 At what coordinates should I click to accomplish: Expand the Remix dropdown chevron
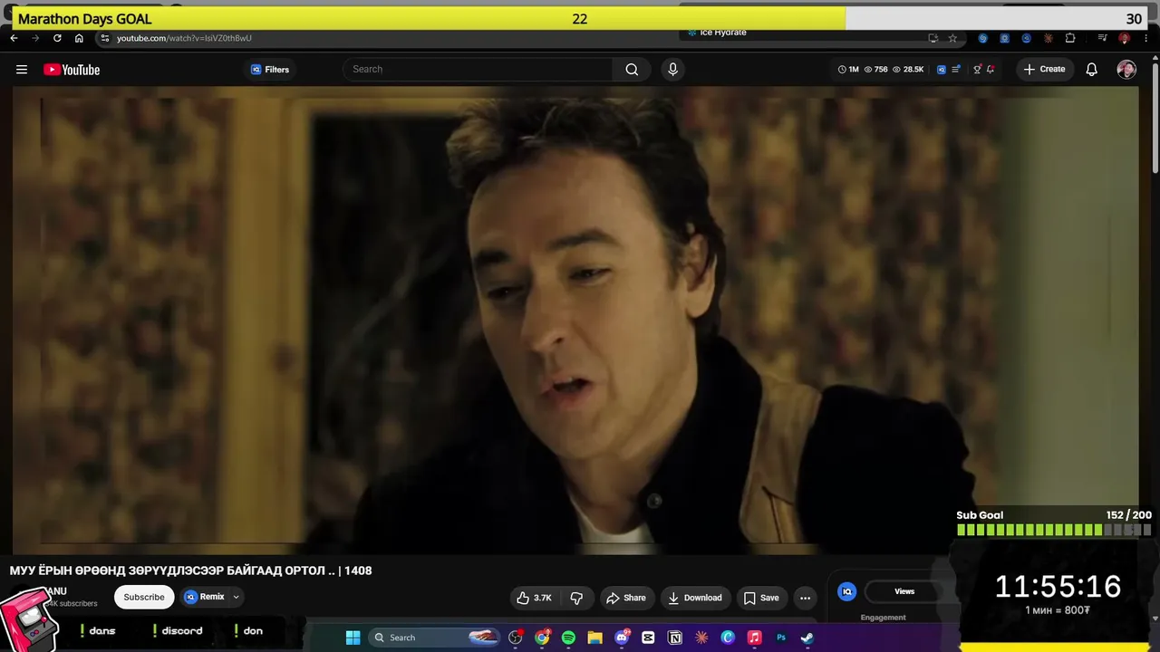pos(237,597)
